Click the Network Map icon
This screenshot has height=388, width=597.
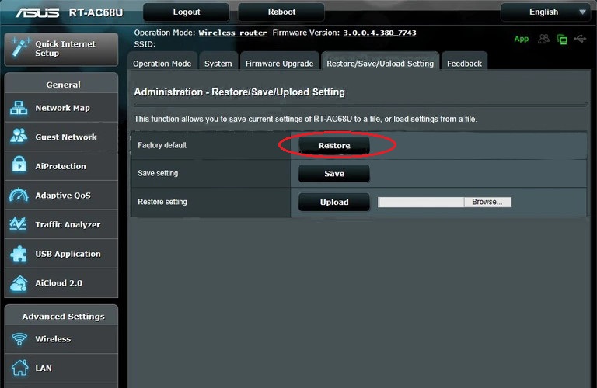(x=19, y=108)
